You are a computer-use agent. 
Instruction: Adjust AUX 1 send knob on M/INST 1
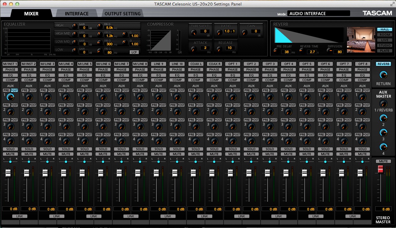(11, 97)
